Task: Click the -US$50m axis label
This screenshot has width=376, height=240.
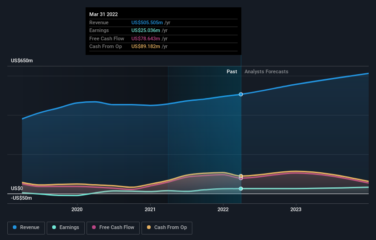Action: click(x=22, y=198)
